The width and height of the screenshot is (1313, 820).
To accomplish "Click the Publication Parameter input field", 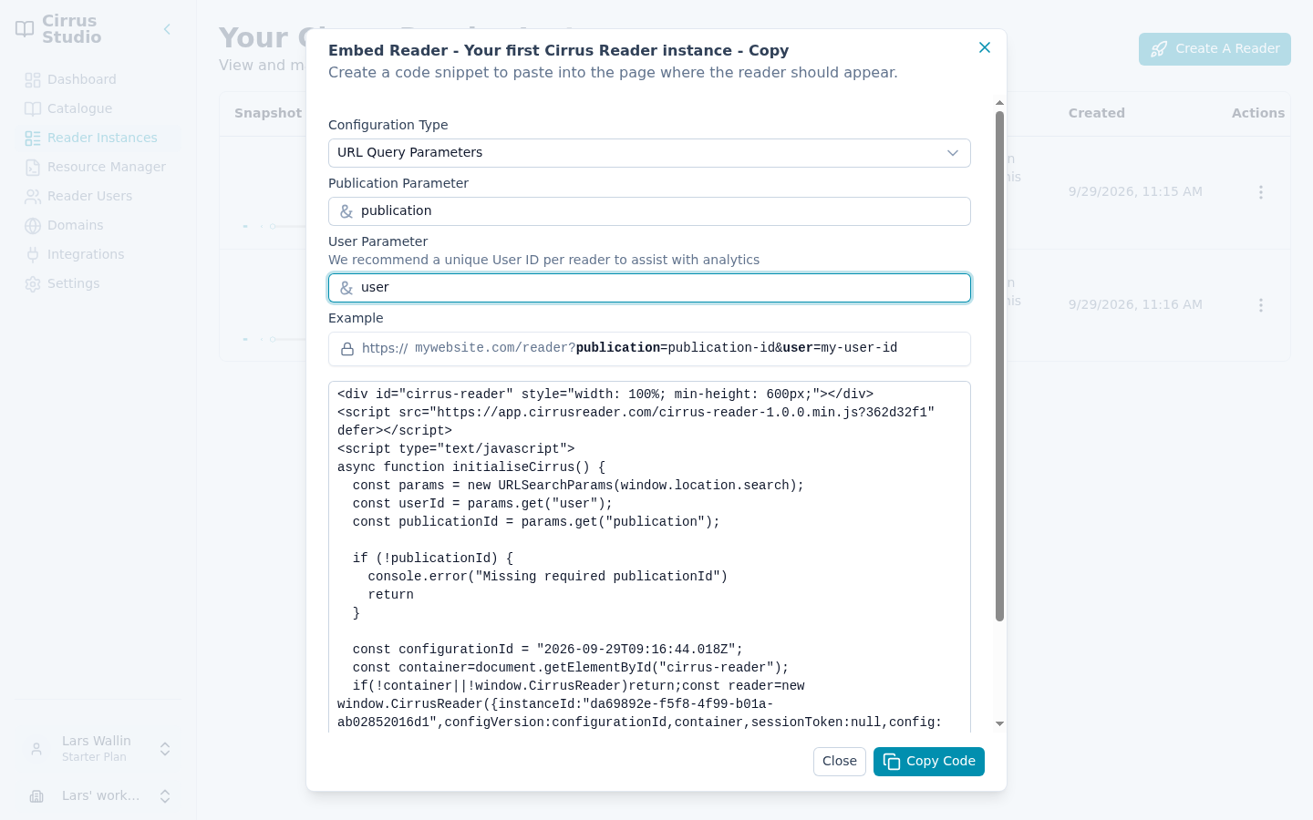I will click(x=649, y=211).
